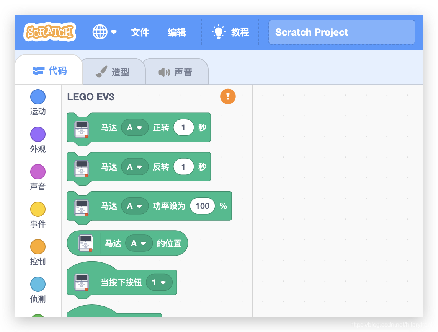Viewport: 438px width, 332px height.
Task: Click the Scratch Project title field
Action: click(x=342, y=32)
